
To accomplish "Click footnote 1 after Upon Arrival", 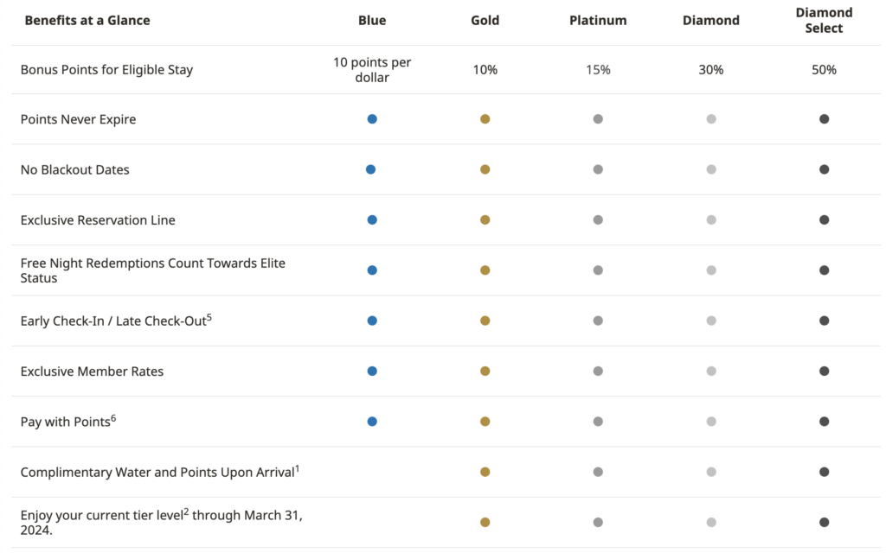I will [x=297, y=467].
